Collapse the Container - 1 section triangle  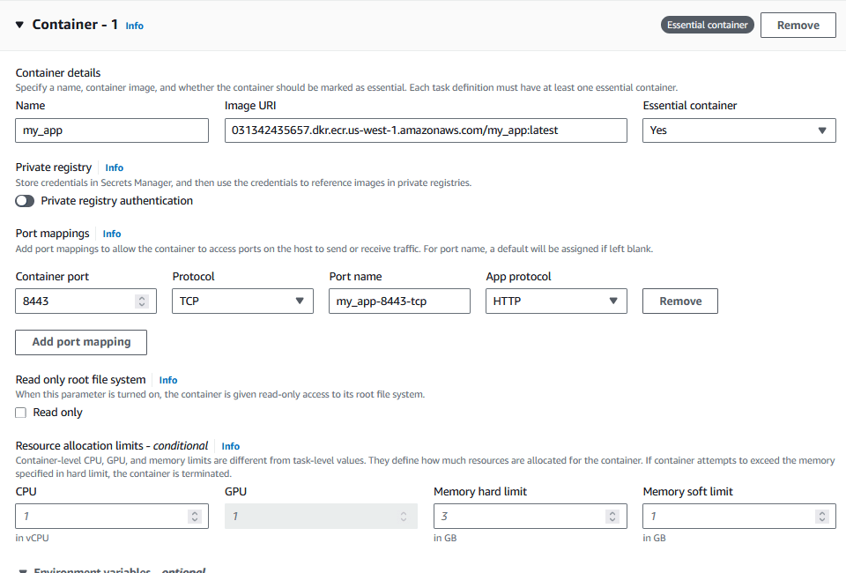(20, 25)
